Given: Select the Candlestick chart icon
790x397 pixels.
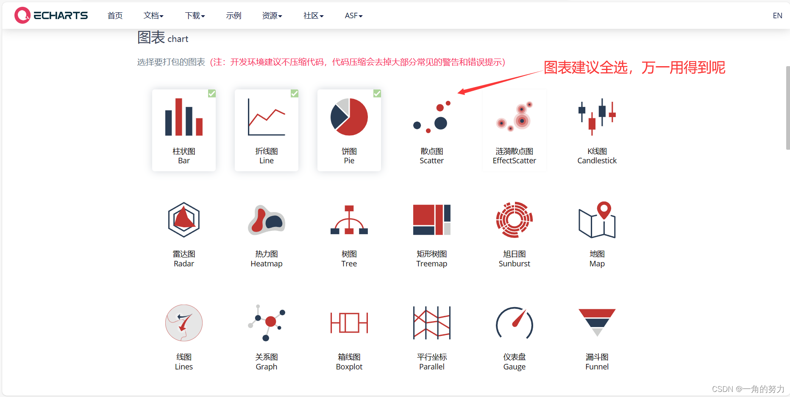Looking at the screenshot, I should pos(597,117).
